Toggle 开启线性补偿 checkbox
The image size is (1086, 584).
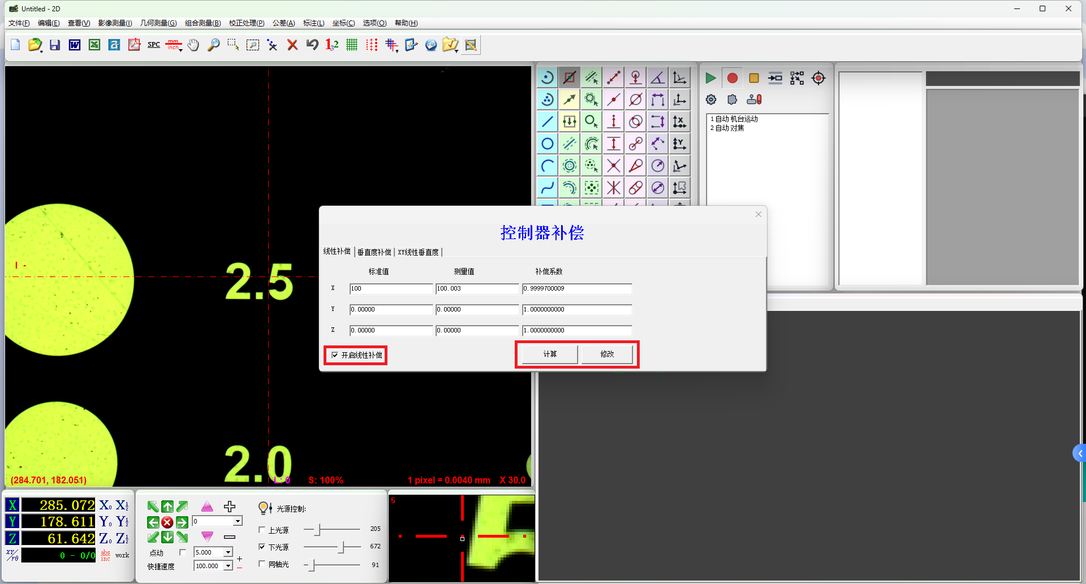coord(335,355)
